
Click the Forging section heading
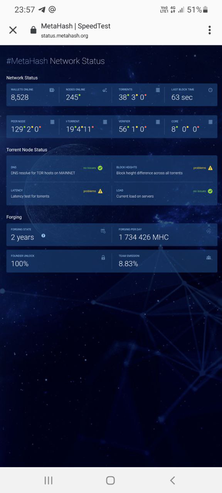[x=14, y=217]
